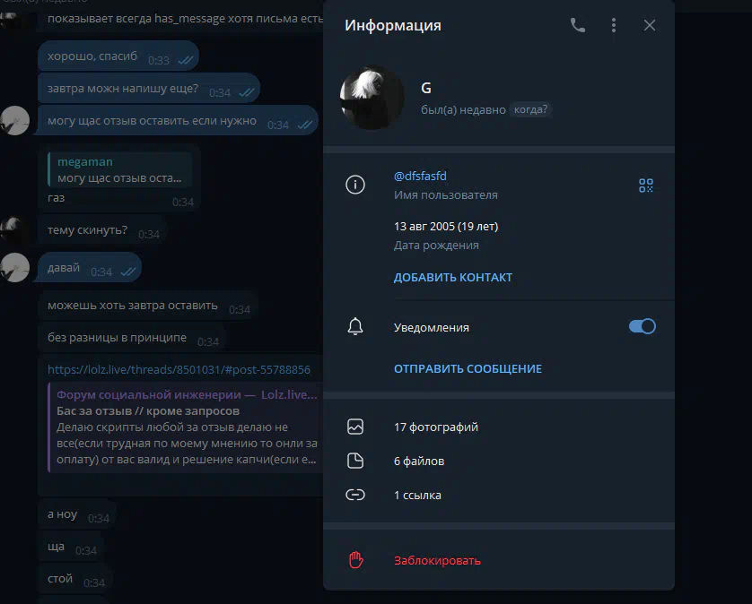
Task: Click ДОБАВИТЬ КОНТАКТ to add contact
Action: tap(453, 277)
